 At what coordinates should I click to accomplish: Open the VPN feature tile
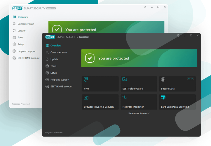coord(100,84)
